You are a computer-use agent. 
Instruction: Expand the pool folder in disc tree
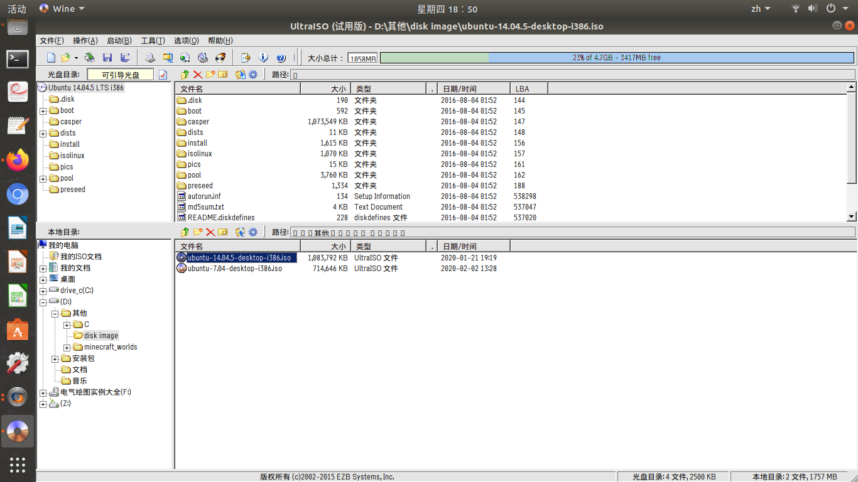43,179
